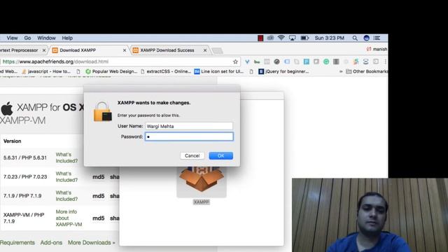Viewport: 448px width, 252px height.
Task: Click the cyan square extension icon
Action: click(x=307, y=62)
